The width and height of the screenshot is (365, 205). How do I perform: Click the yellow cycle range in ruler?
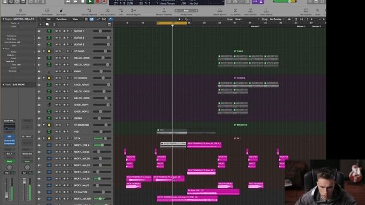[x=172, y=23]
